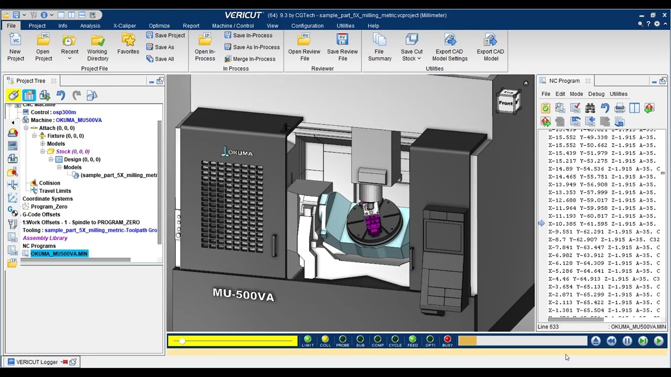The image size is (671, 377).
Task: Open the Configuration ribbon tab
Action: point(307,26)
